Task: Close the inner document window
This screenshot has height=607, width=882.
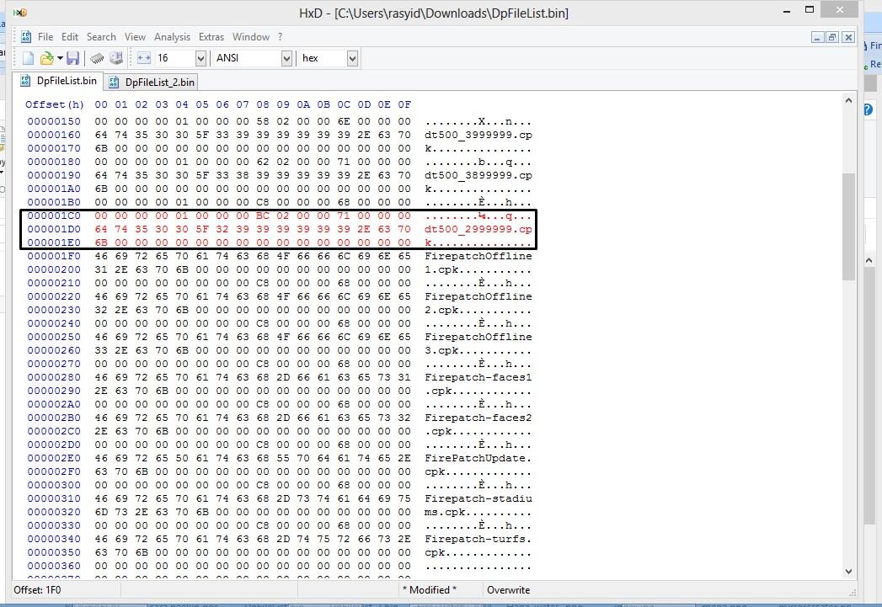Action: coord(848,37)
